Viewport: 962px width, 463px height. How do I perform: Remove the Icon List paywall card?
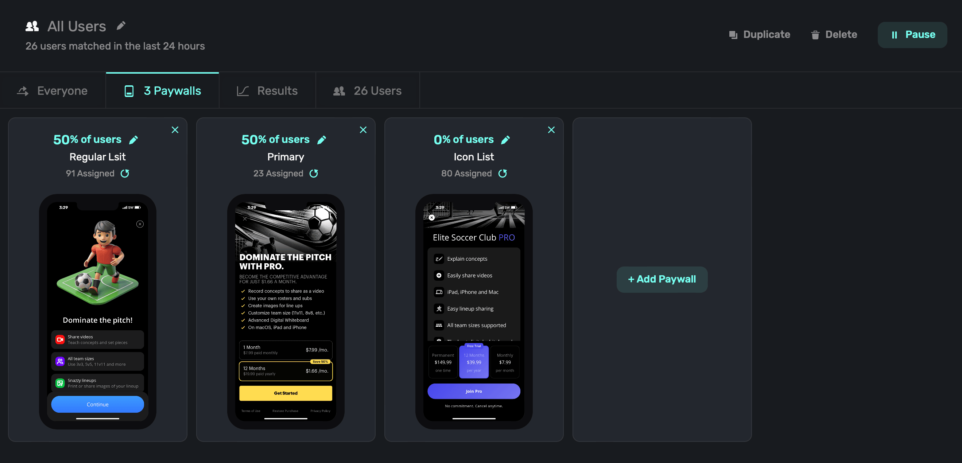coord(551,130)
